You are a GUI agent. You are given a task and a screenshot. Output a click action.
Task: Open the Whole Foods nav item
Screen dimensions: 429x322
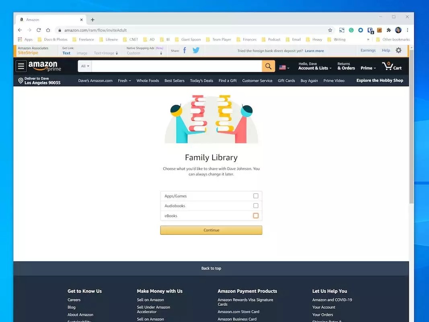point(148,80)
